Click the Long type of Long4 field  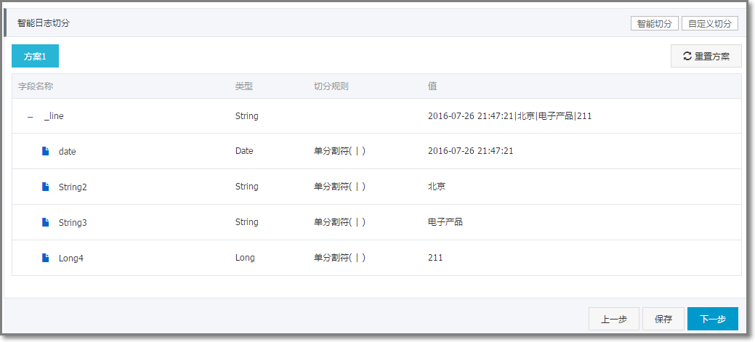tap(245, 258)
